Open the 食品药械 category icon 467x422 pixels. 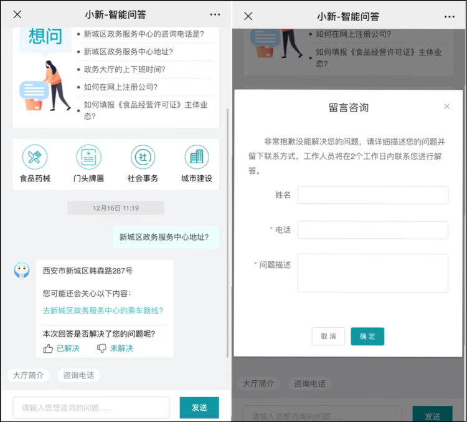tap(35, 157)
